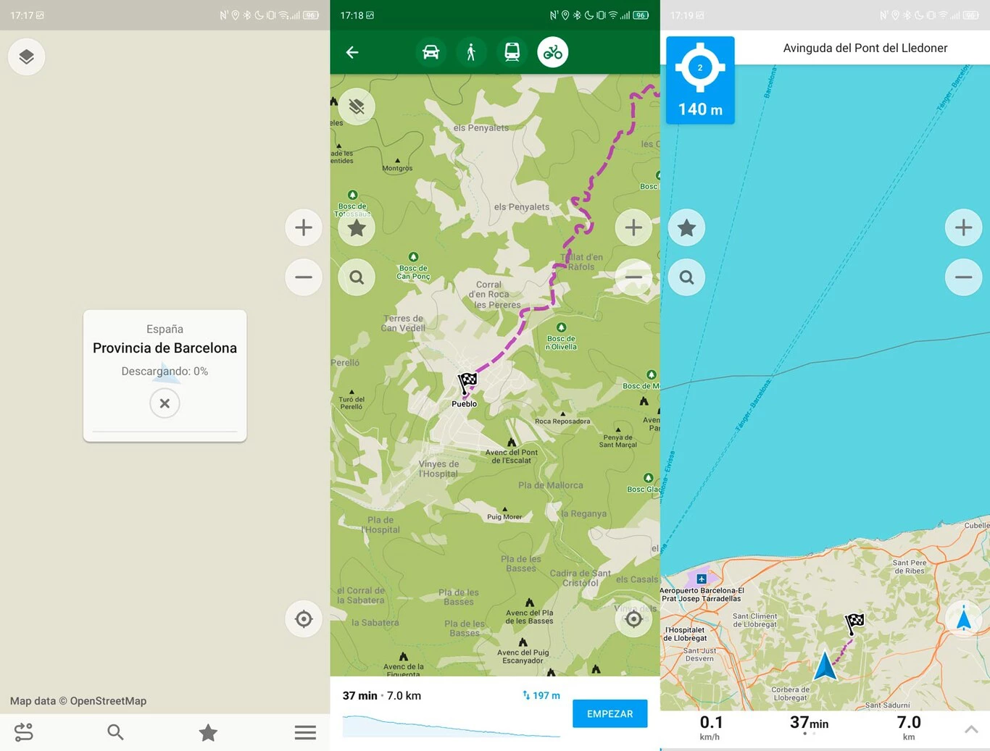Select car routing mode

pyautogui.click(x=430, y=52)
